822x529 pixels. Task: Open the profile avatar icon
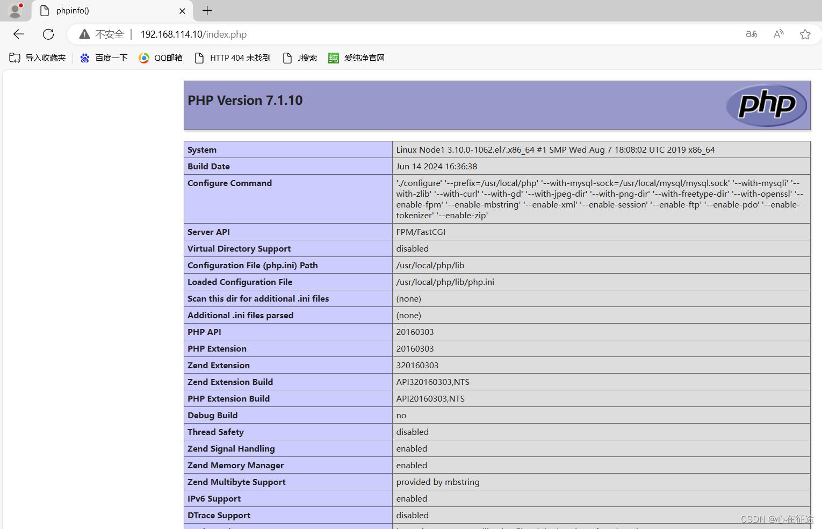pyautogui.click(x=15, y=10)
